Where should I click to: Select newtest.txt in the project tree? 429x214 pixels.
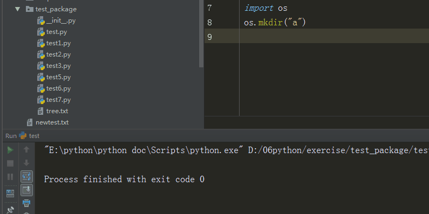tap(47, 122)
